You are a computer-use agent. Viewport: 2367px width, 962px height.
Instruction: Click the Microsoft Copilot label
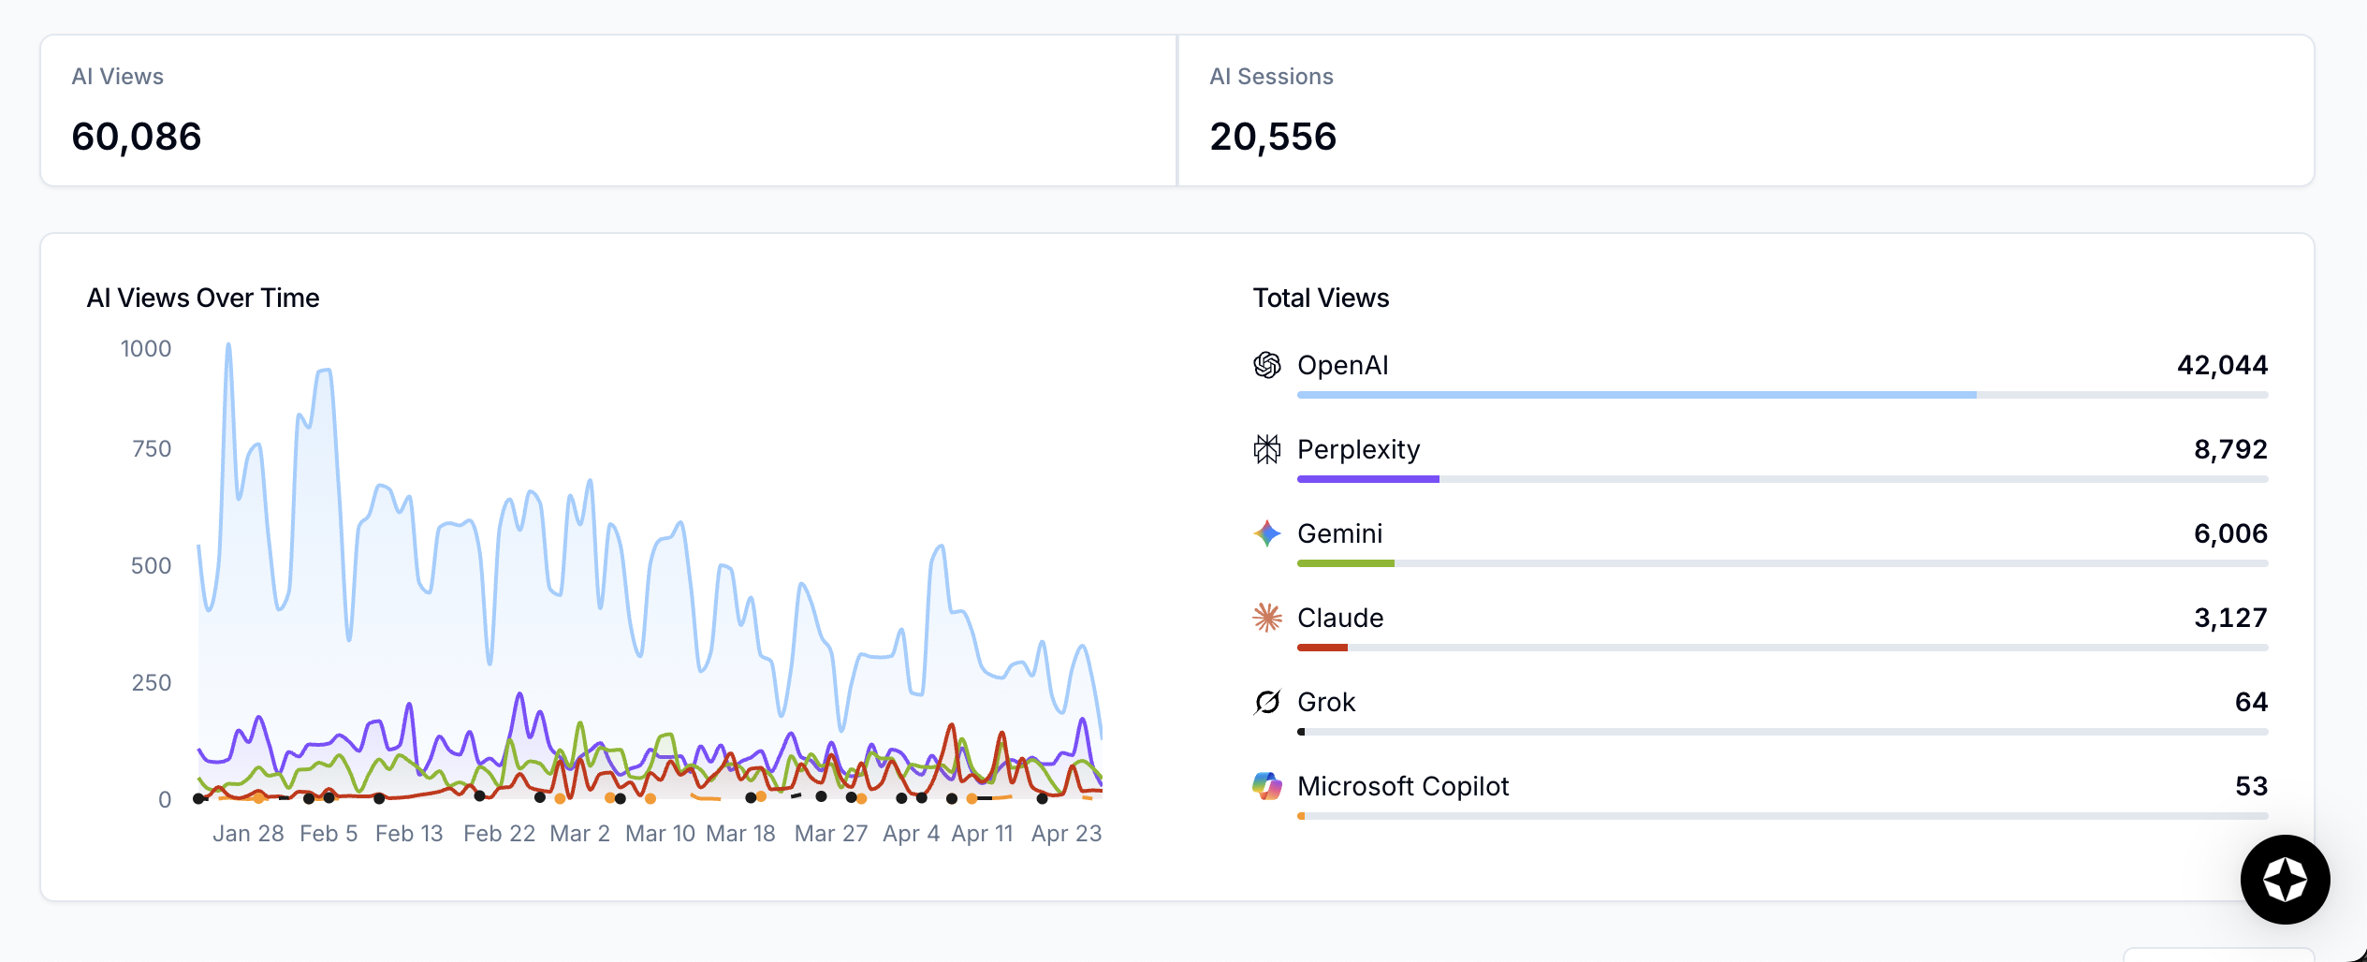pos(1402,786)
